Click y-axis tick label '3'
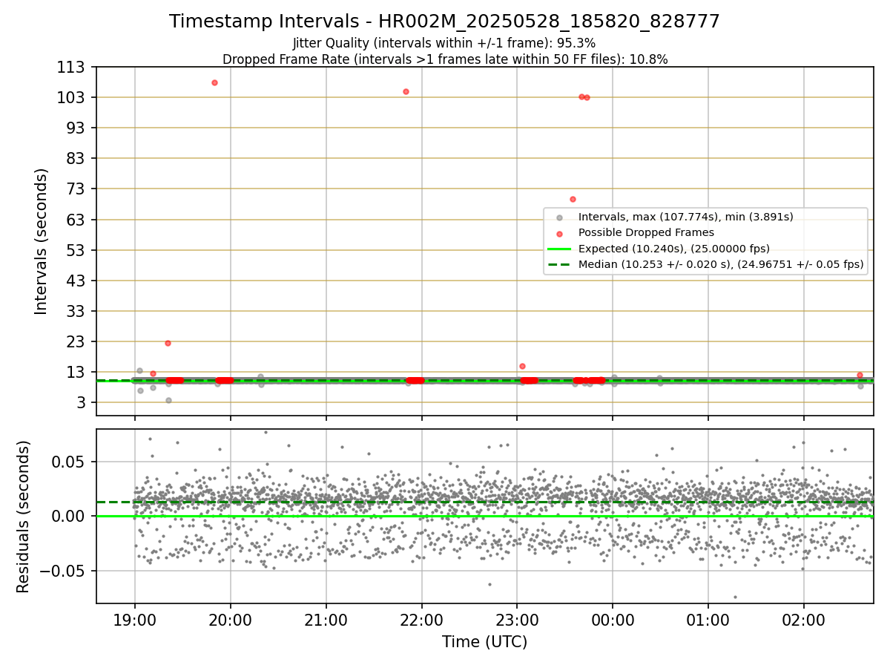890x668 pixels. [82, 402]
